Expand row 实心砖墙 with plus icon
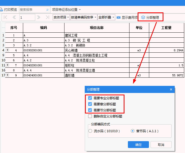Viewport: 185px width, 153px height. pyautogui.click(x=7, y=50)
